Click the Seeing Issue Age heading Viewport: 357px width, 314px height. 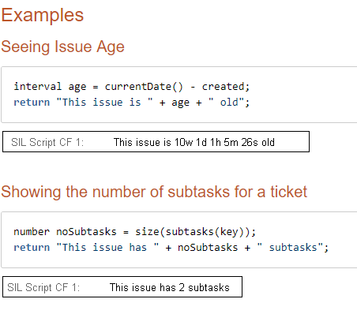click(62, 47)
